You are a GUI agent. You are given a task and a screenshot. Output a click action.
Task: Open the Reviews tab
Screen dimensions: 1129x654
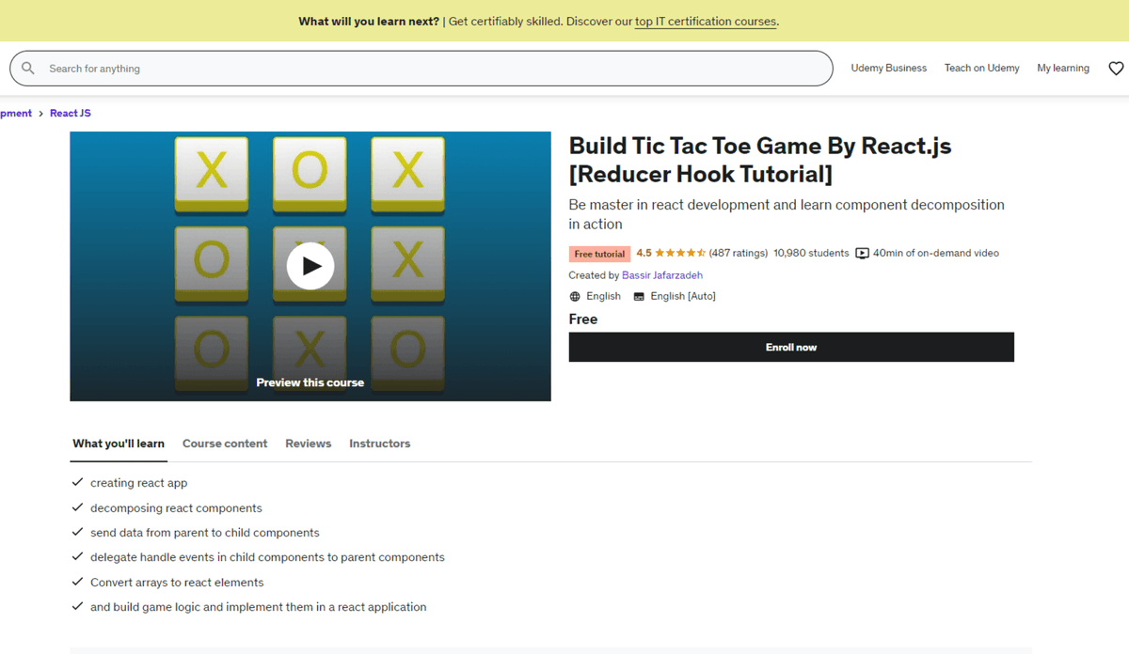pyautogui.click(x=308, y=444)
